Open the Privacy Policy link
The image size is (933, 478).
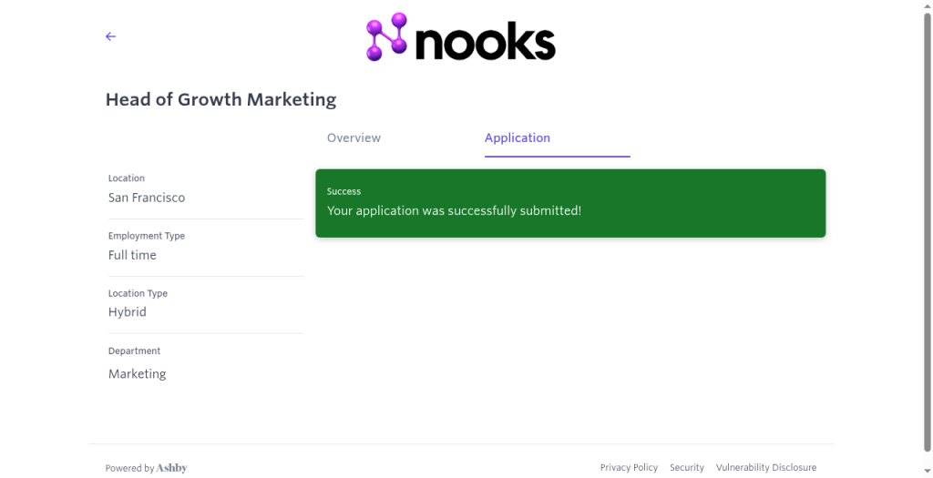629,468
